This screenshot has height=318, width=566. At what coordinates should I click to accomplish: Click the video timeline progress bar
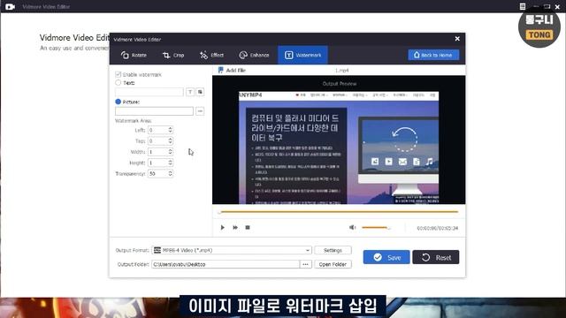[x=339, y=212]
